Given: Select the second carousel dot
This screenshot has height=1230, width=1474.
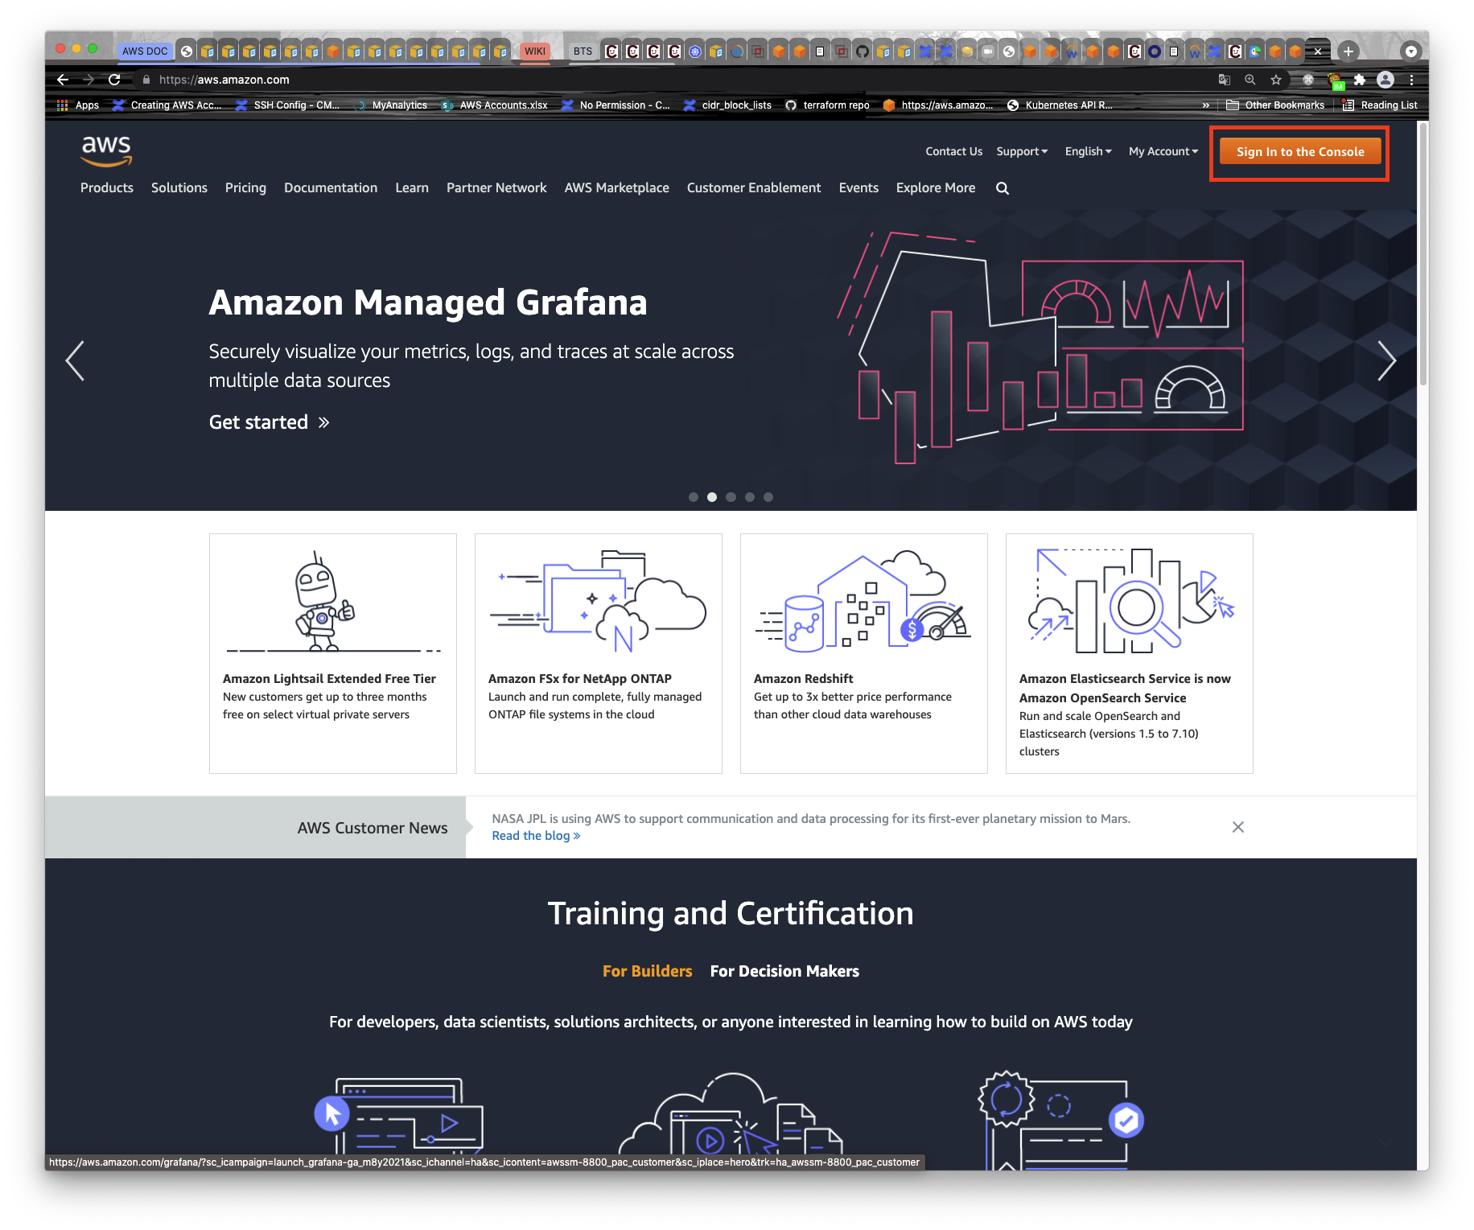Looking at the screenshot, I should (712, 497).
